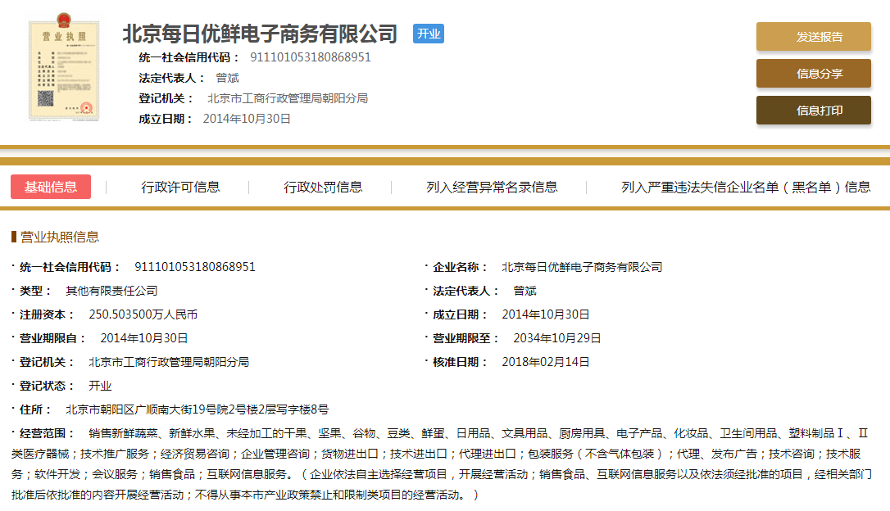Click the 信息打印 button
Viewport: 890px width, 511px height.
813,110
